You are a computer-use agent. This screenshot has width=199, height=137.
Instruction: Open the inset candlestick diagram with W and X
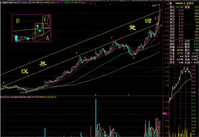click(x=32, y=28)
